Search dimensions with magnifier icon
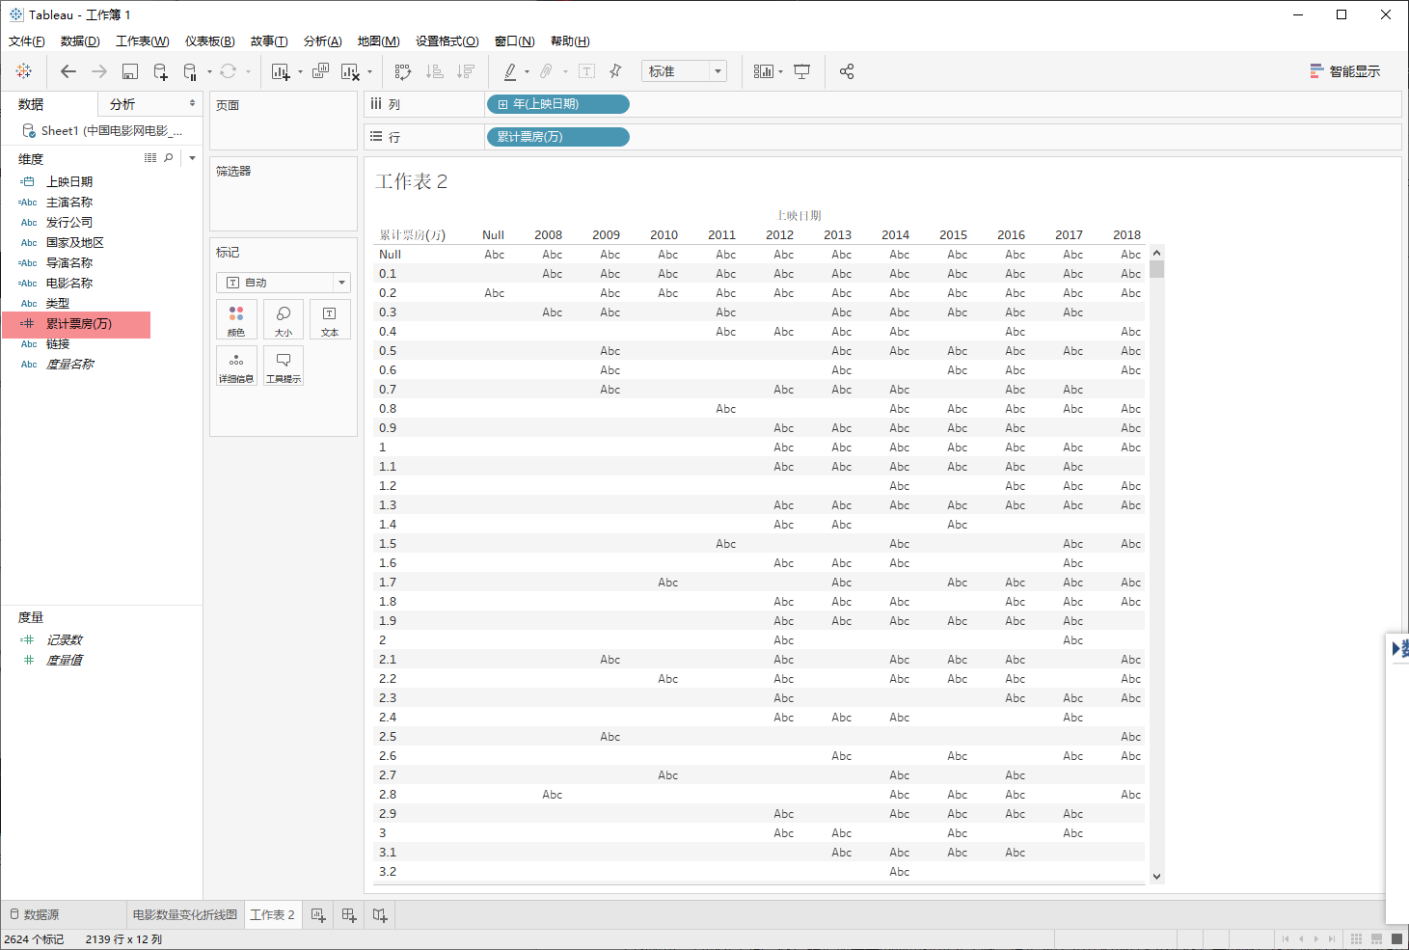This screenshot has height=950, width=1409. [x=169, y=158]
